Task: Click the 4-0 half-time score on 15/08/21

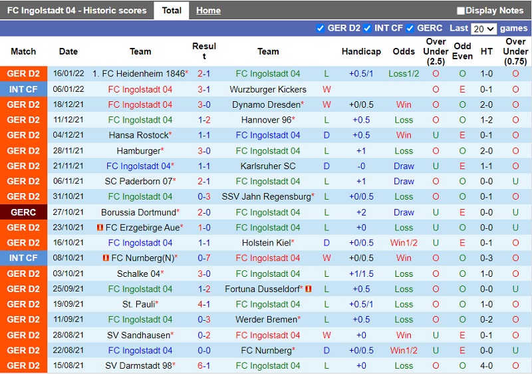Action: [x=486, y=365]
